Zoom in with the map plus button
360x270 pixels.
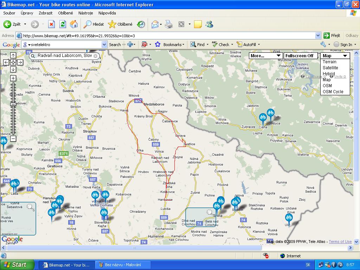[x=13, y=78]
